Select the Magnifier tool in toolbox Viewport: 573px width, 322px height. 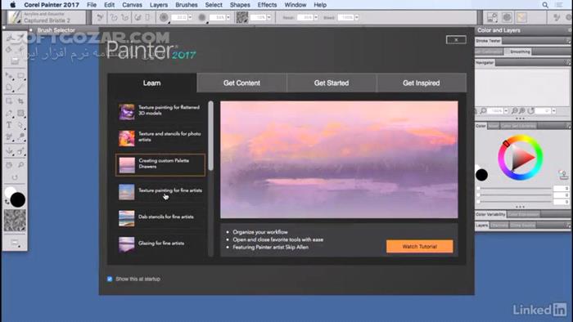(x=20, y=165)
